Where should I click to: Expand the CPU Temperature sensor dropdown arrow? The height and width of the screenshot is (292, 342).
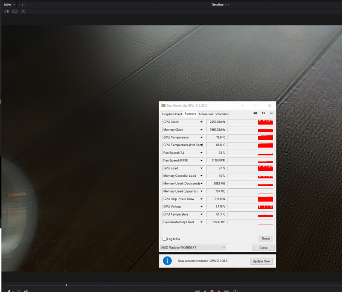coord(201,214)
